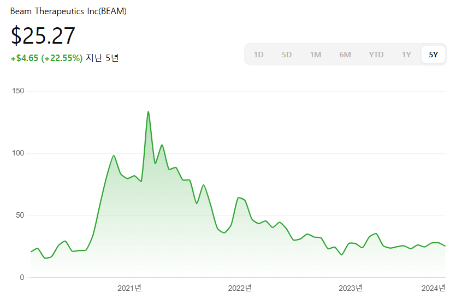Click the Beam Therapeutics Inc(BEAM) title
This screenshot has width=462, height=299.
click(x=68, y=11)
